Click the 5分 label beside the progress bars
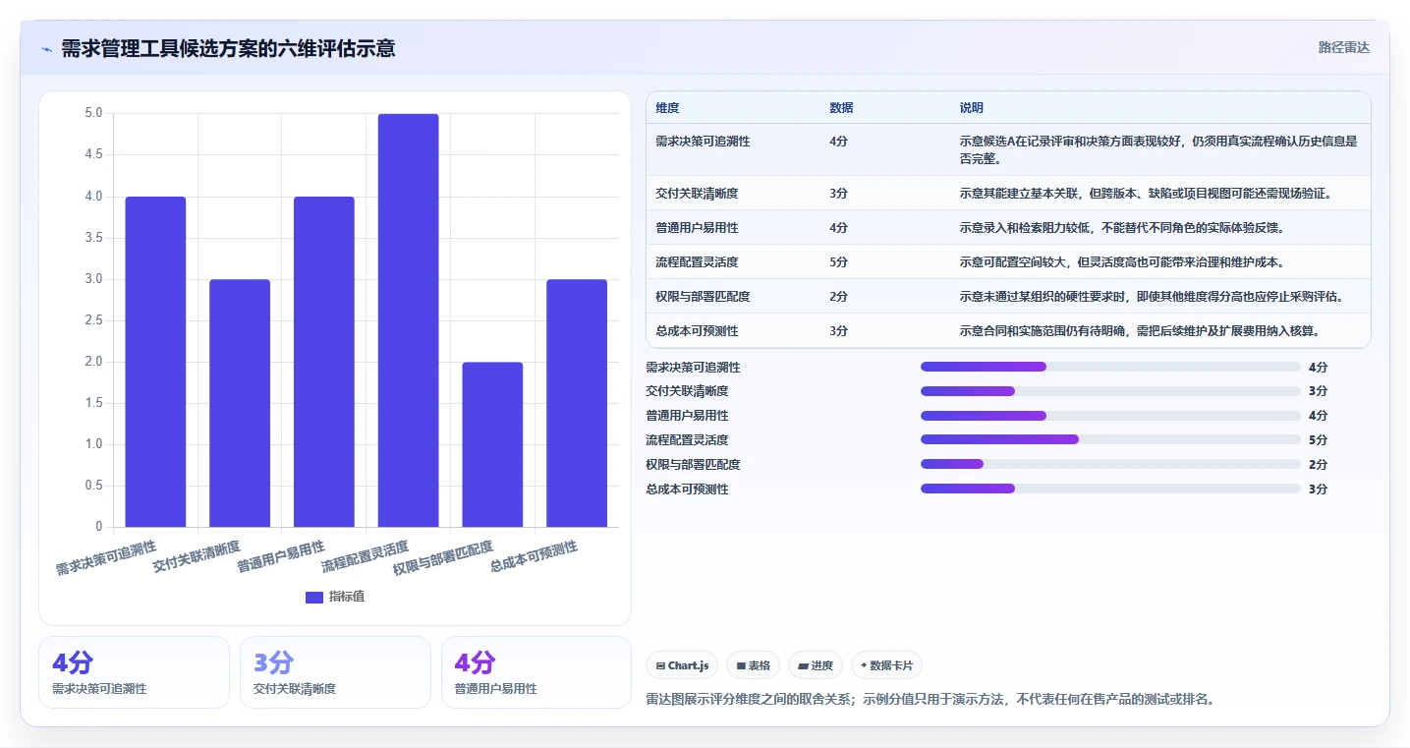Screen dimensions: 1410x748 click(x=1318, y=440)
